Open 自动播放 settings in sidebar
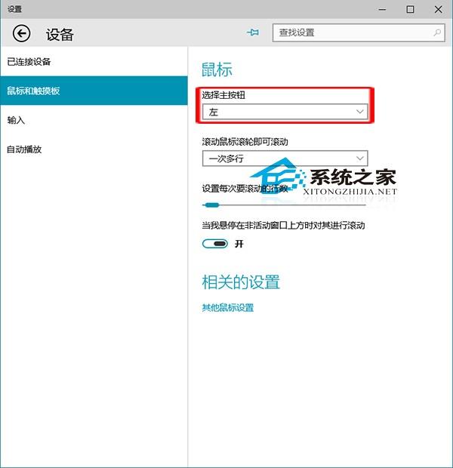This screenshot has width=453, height=468. 24,149
